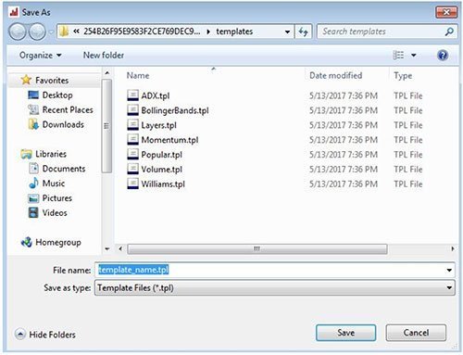
Task: Open the File name history dropdown
Action: (449, 271)
